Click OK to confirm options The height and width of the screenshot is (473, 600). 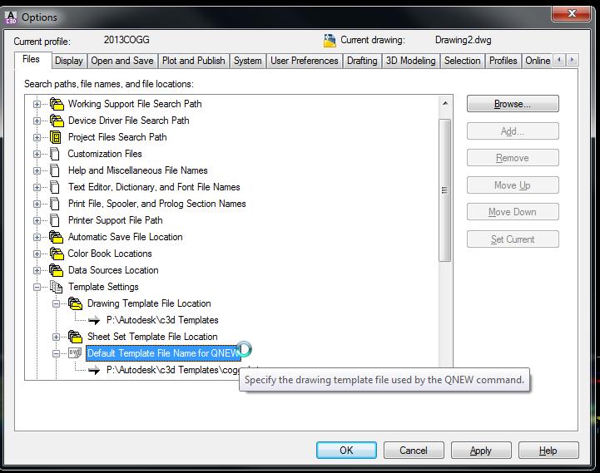[x=346, y=450]
